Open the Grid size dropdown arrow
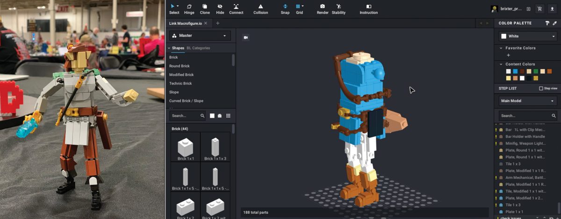 coord(303,6)
